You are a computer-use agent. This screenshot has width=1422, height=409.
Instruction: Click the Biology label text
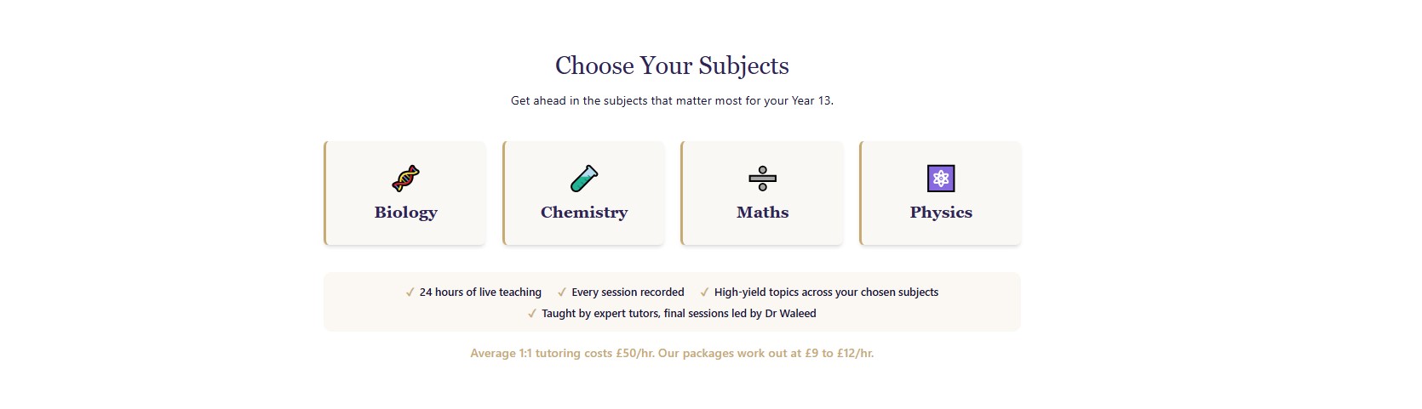(x=405, y=213)
